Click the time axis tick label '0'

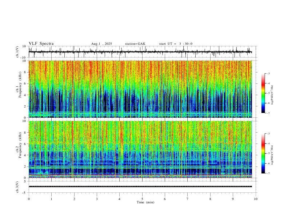click(29, 199)
